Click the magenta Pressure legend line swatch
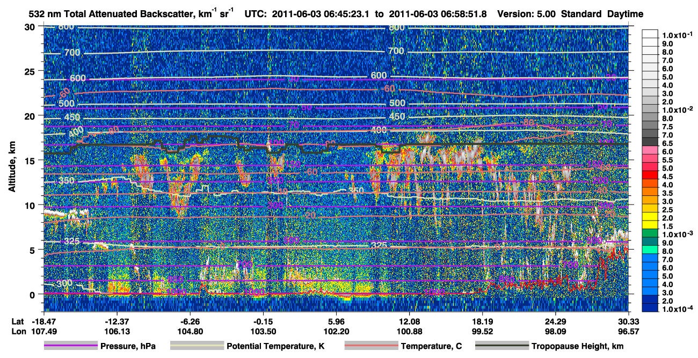Screen dimensions: 698x358 [x=70, y=346]
